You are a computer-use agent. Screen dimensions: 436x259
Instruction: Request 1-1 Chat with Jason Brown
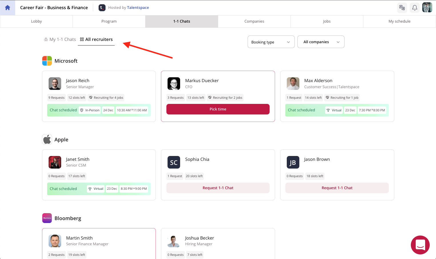tap(337, 188)
